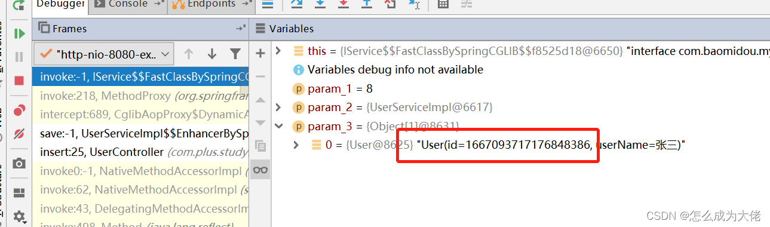This screenshot has height=227, width=770.
Task: Click the red Force Step Into icon
Action: click(x=343, y=4)
